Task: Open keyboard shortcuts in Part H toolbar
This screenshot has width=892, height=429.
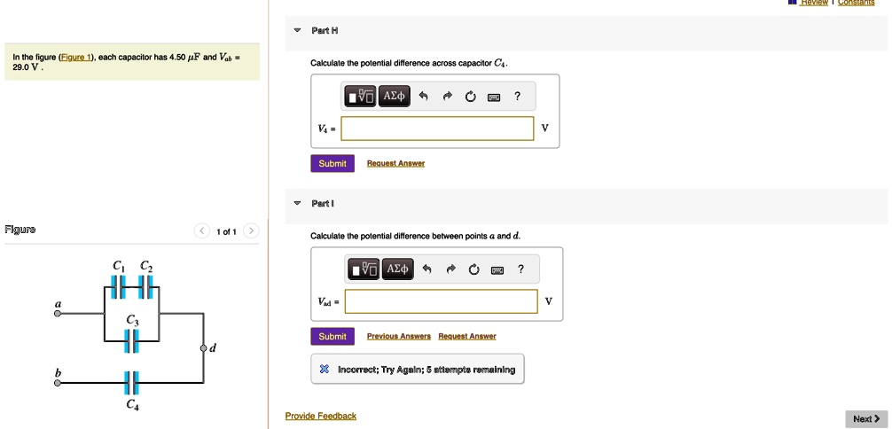Action: 494,97
